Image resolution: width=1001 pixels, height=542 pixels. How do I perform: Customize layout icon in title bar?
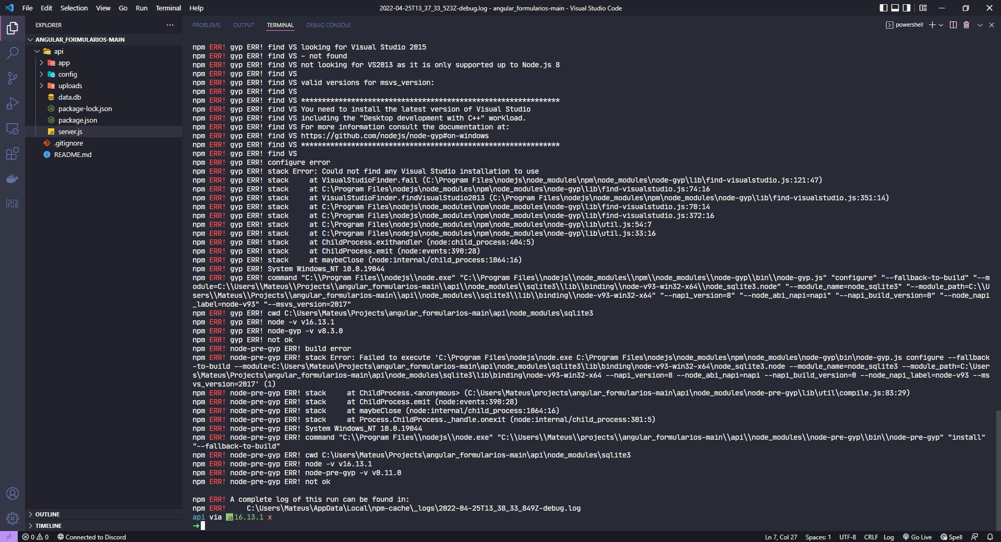pos(923,8)
